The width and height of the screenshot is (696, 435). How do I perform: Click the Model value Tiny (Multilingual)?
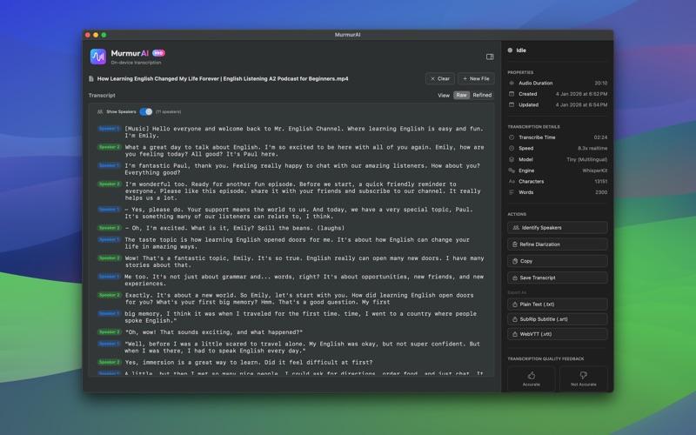click(x=586, y=159)
